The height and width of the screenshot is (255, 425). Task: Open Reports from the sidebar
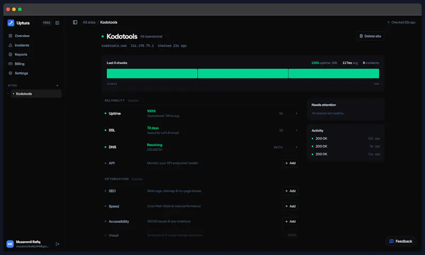[x=21, y=55]
